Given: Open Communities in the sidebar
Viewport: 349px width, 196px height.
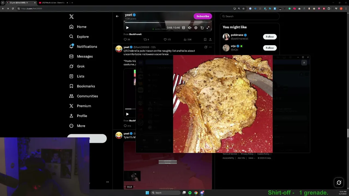Looking at the screenshot, I should 83,96.
